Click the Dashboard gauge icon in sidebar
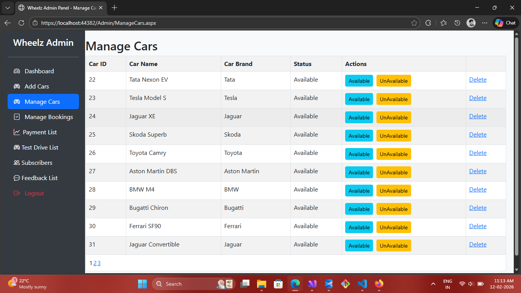 tap(17, 71)
